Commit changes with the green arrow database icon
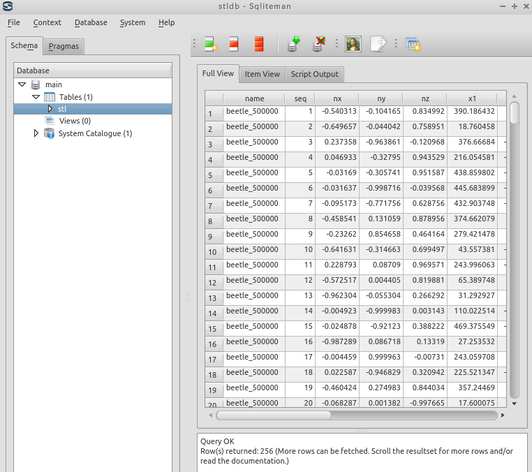Screen dimensions: 532x472 pyautogui.click(x=294, y=45)
